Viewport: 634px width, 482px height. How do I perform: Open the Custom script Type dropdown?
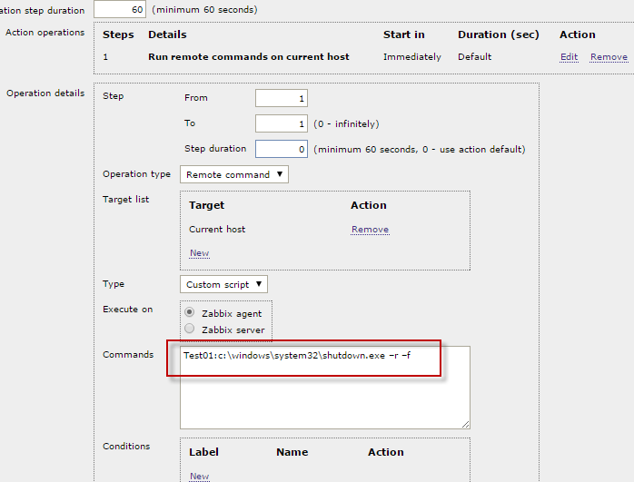tap(223, 284)
